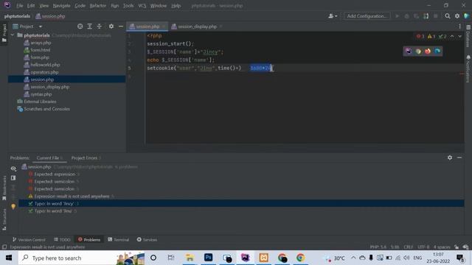Switch to session_display.php editor tab
This screenshot has height=265, width=472.
197,26
